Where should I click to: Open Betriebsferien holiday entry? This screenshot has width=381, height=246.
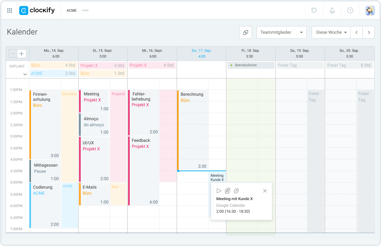251,65
